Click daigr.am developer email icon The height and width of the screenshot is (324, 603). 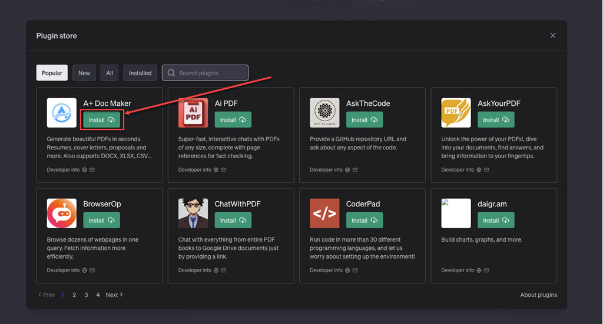tap(487, 270)
